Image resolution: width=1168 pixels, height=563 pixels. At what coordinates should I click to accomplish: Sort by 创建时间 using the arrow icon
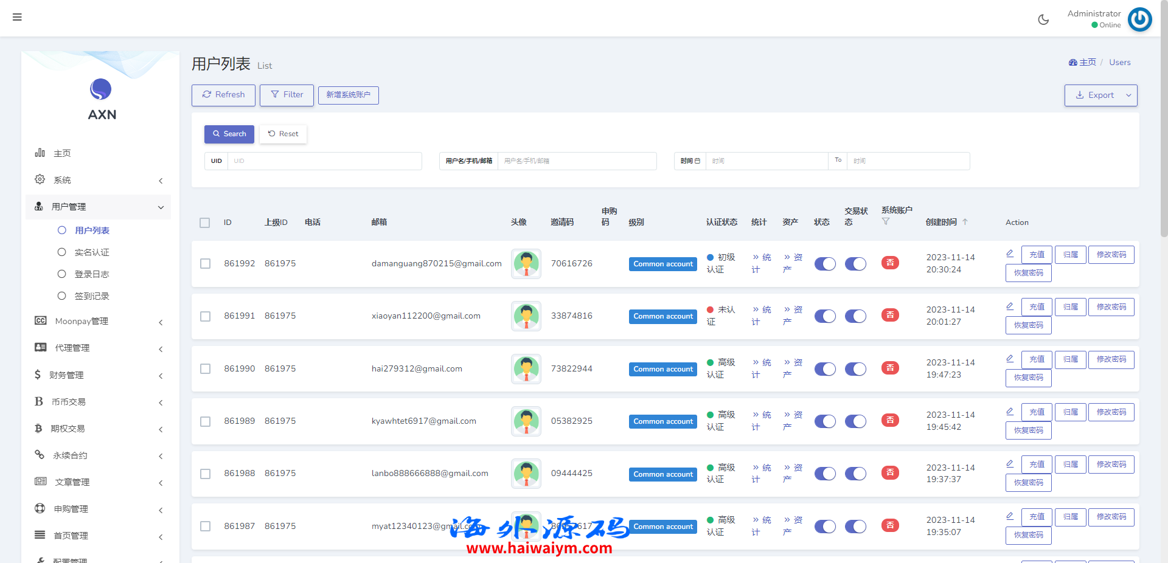click(x=965, y=222)
